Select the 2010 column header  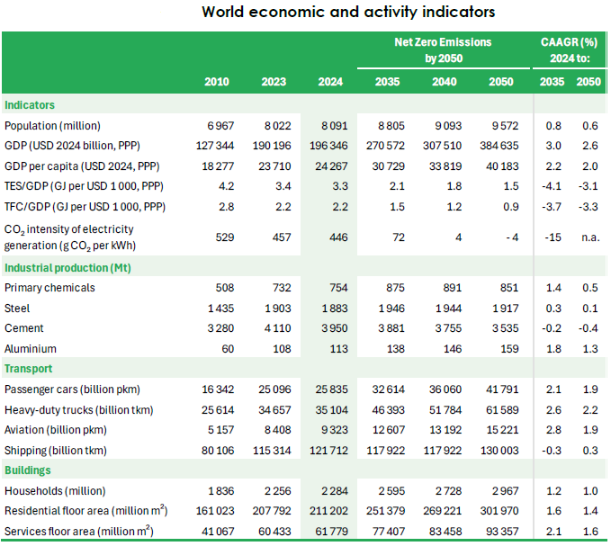point(217,82)
